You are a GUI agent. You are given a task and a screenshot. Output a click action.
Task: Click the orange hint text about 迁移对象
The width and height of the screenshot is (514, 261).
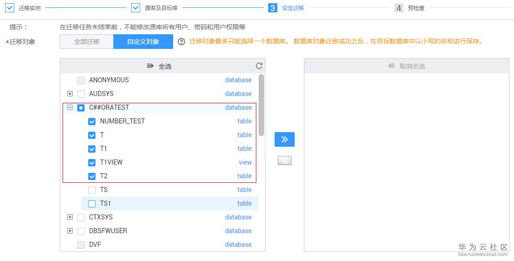[x=336, y=42]
